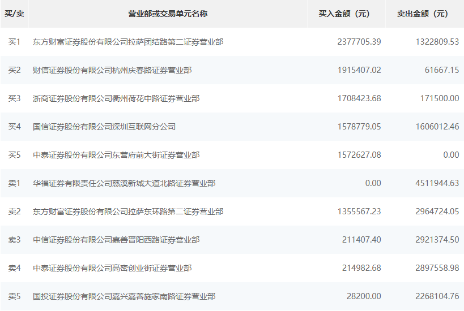The height and width of the screenshot is (311, 464).
Task: Click buy amount 1915407.02
Action: (x=359, y=70)
